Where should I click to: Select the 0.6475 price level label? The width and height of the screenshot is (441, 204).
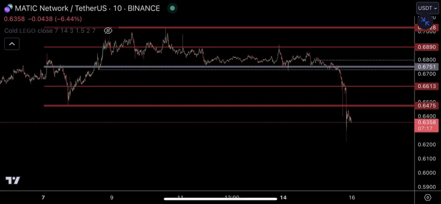point(427,105)
